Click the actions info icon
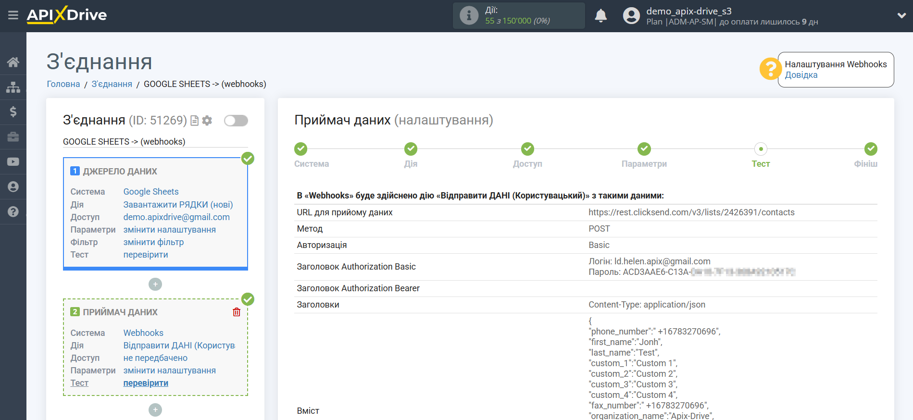913x420 pixels. (x=469, y=15)
